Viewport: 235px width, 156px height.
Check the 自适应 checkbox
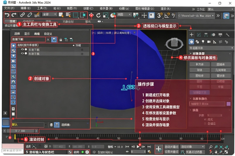click(205, 123)
